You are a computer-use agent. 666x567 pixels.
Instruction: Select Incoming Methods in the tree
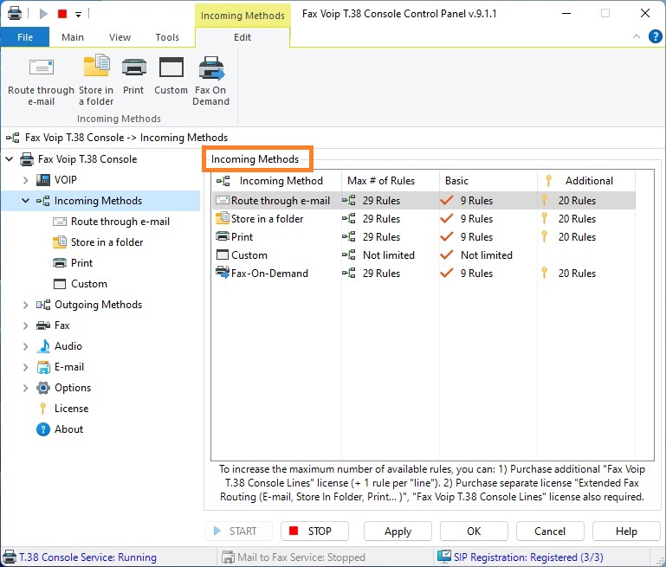click(98, 201)
